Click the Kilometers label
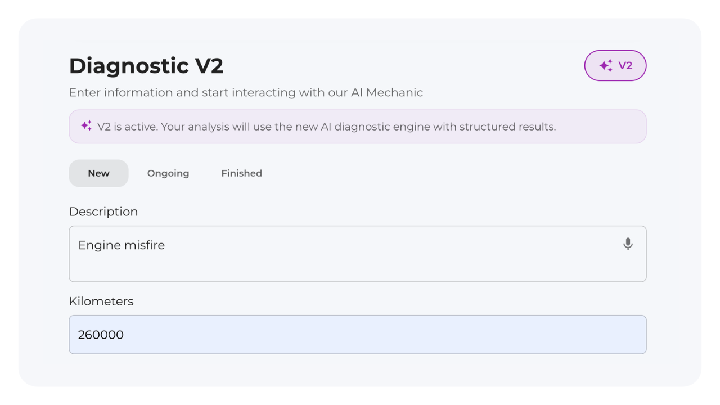 (x=101, y=301)
